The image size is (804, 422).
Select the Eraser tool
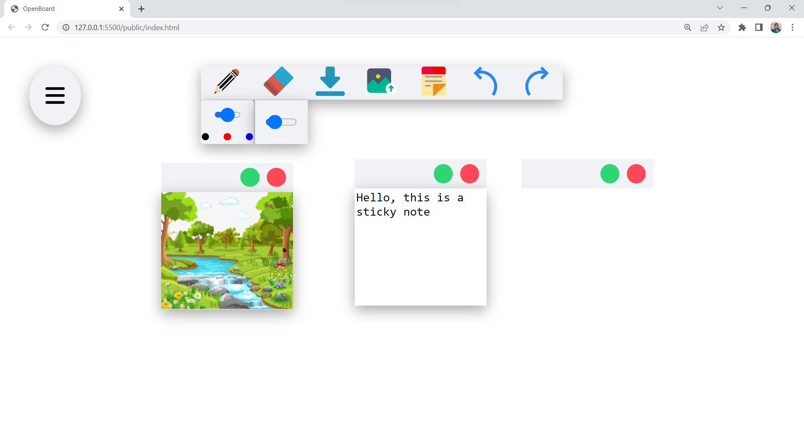(278, 81)
